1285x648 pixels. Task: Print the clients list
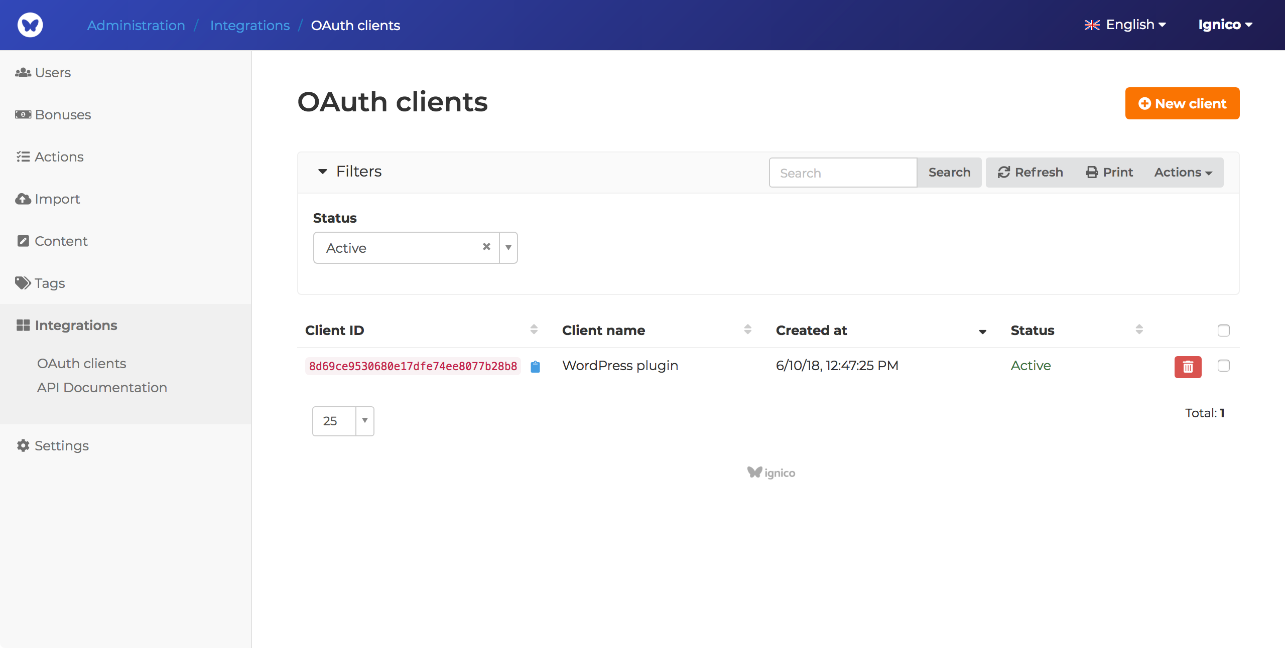1110,173
